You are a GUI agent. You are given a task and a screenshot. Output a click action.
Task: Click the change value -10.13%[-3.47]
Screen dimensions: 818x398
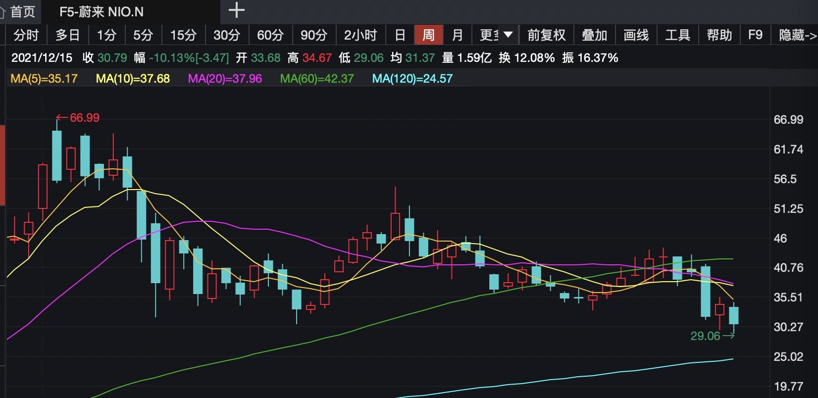pyautogui.click(x=189, y=58)
